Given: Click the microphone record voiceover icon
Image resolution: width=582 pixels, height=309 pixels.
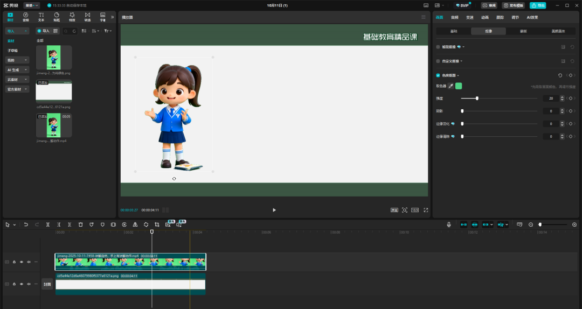Looking at the screenshot, I should point(449,224).
